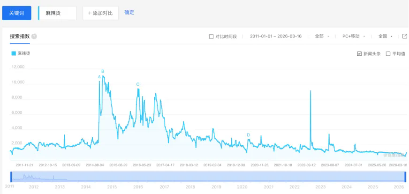
Task: Enable the 对比时间段 checkbox
Action: click(211, 37)
